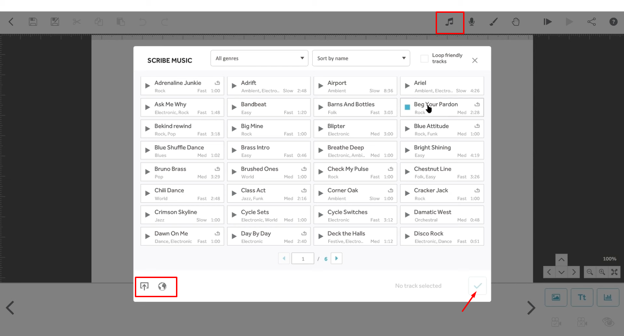Image resolution: width=624 pixels, height=336 pixels.
Task: Zoom in the canvas magnifier
Action: tap(602, 272)
